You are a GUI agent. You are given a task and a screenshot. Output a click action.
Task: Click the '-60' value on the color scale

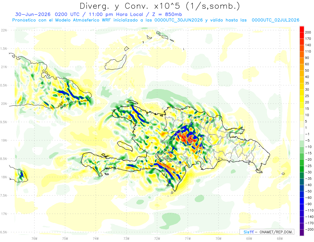point(308,198)
